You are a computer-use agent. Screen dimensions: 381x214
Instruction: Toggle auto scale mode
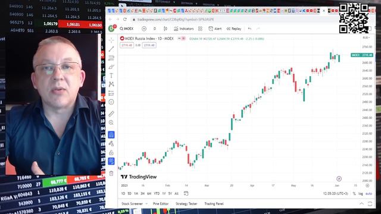[x=368, y=194]
